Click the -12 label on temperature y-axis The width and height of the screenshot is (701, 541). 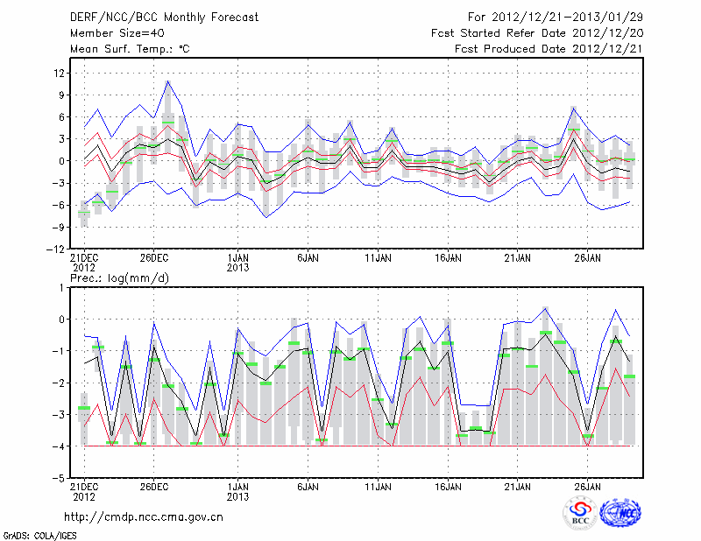click(55, 249)
